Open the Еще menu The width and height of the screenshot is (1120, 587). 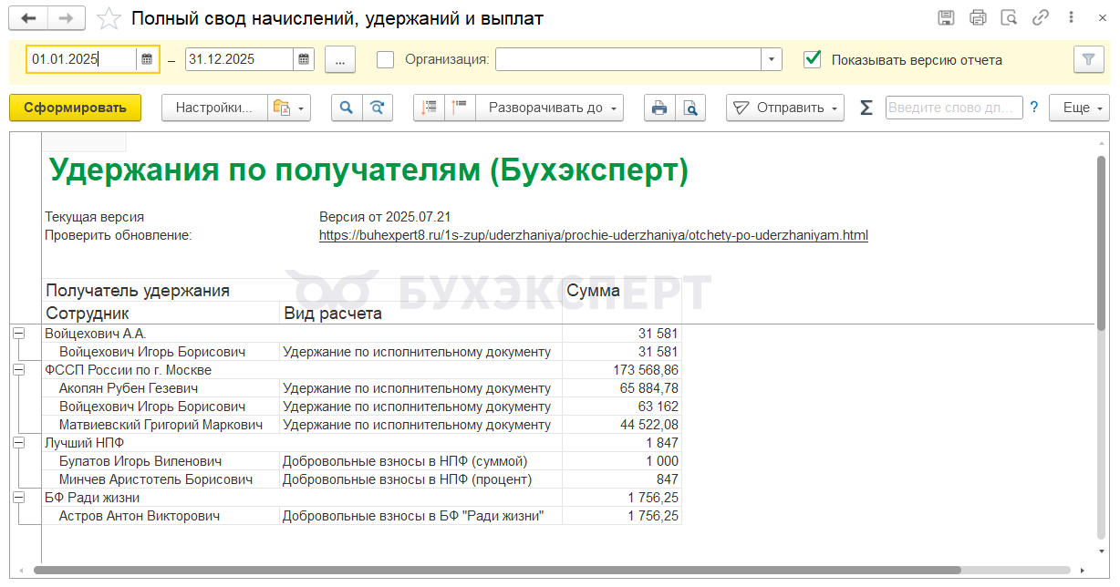click(x=1079, y=108)
